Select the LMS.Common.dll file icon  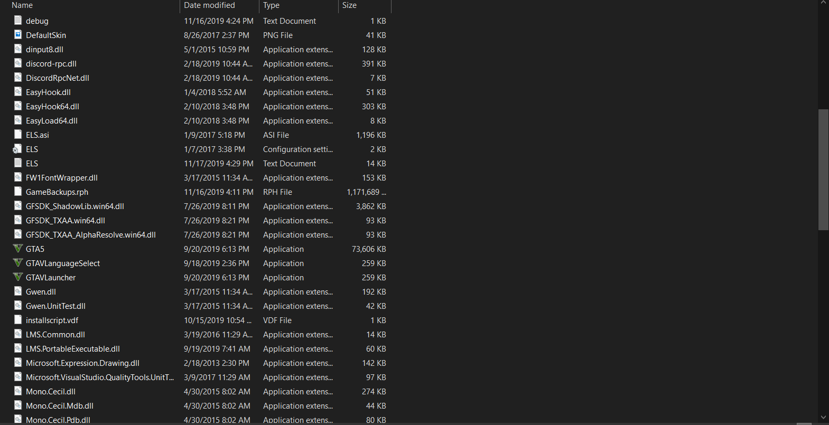[18, 334]
